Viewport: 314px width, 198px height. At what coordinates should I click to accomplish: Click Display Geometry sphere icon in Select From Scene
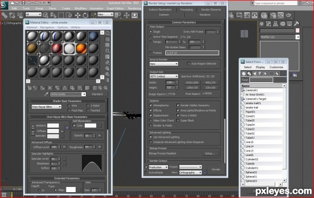[x=244, y=74]
